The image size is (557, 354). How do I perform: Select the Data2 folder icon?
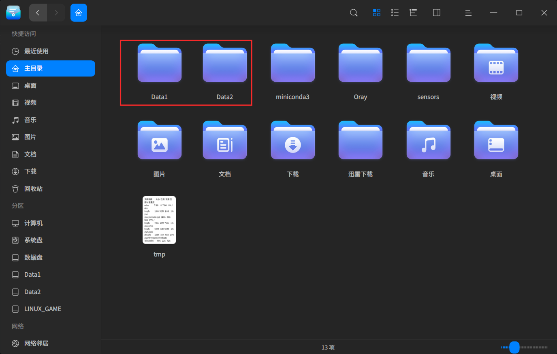click(225, 63)
